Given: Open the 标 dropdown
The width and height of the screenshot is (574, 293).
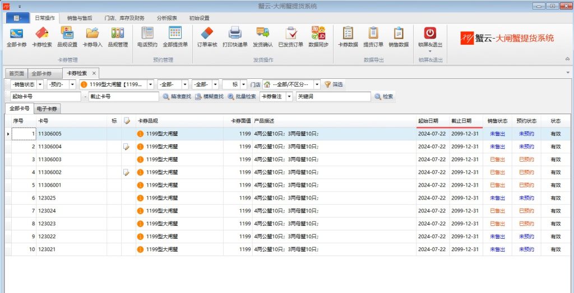Looking at the screenshot, I should click(x=244, y=85).
